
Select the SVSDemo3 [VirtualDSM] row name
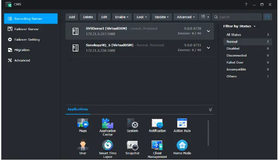106,28
